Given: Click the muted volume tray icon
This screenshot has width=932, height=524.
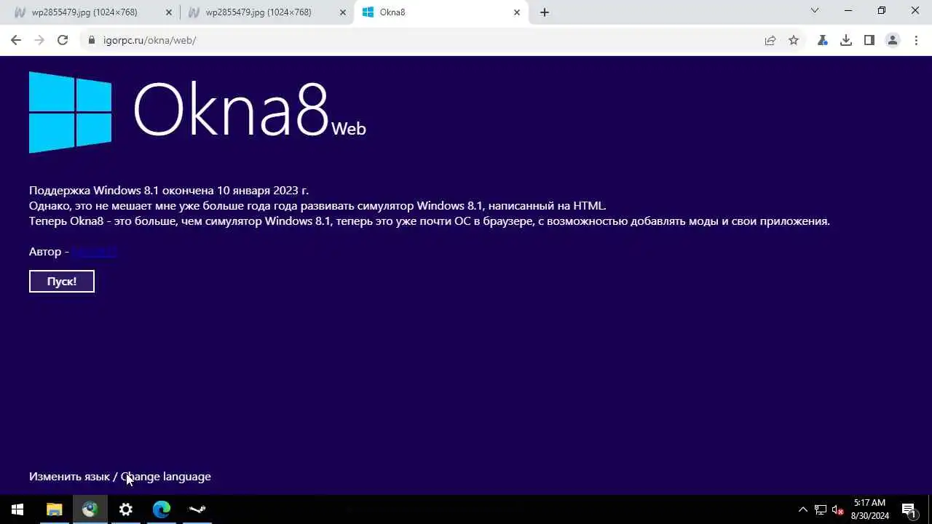Looking at the screenshot, I should click(838, 509).
